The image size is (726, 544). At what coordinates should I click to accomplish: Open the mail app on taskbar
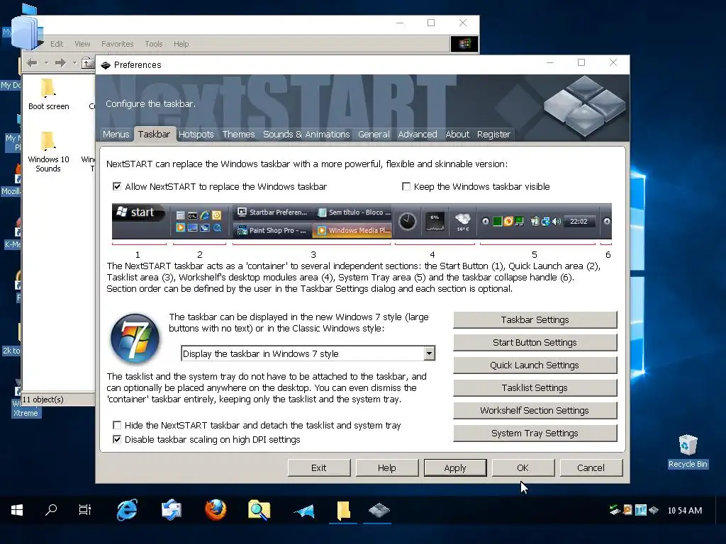point(172,510)
